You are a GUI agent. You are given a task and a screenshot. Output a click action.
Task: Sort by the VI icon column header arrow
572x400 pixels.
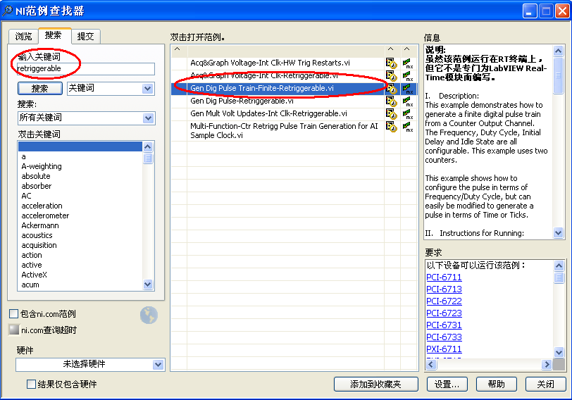click(x=391, y=49)
